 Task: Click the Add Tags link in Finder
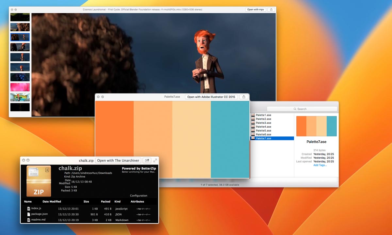point(320,165)
